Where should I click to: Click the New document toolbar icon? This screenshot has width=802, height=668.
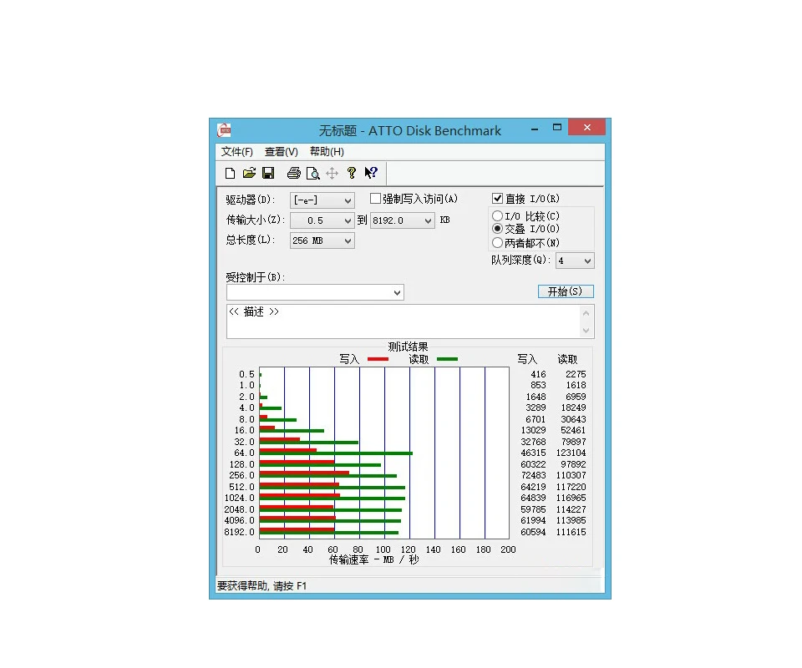tap(231, 173)
